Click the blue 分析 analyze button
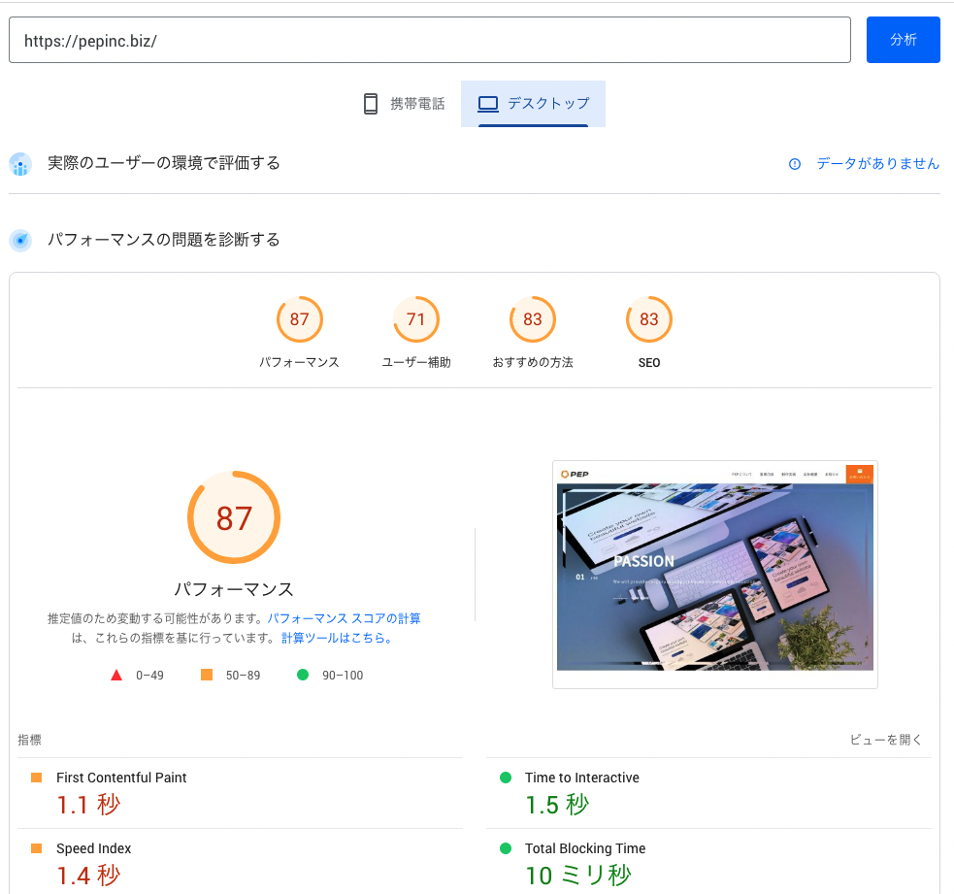 coord(903,40)
